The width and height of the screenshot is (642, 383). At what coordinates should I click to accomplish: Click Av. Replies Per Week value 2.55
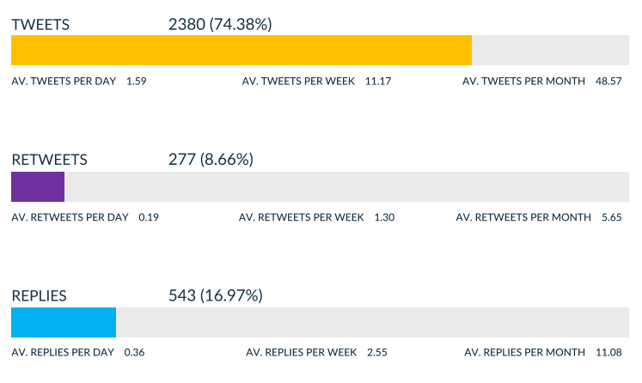[x=377, y=352]
